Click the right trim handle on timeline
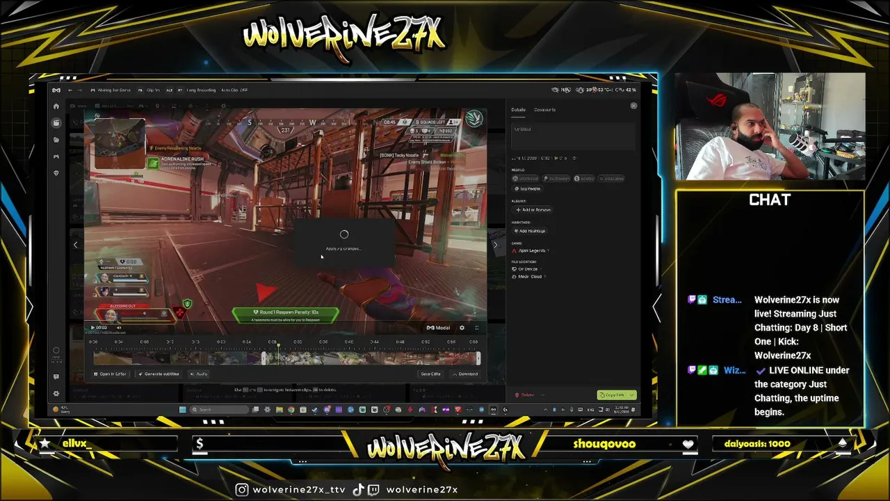The height and width of the screenshot is (501, 890). [478, 358]
